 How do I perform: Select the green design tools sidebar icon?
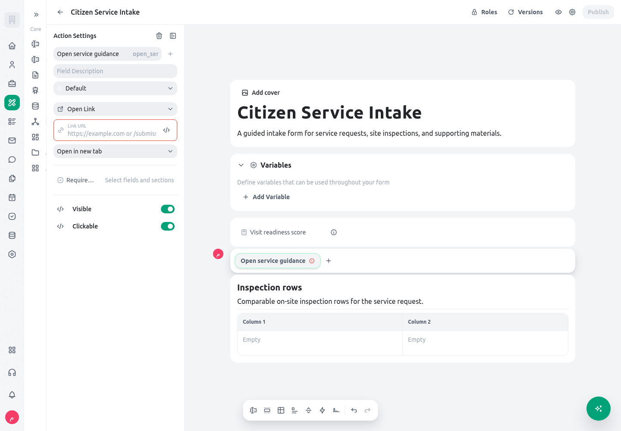pos(12,103)
